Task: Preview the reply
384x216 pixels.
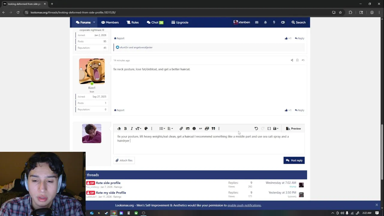Action: coord(293,128)
